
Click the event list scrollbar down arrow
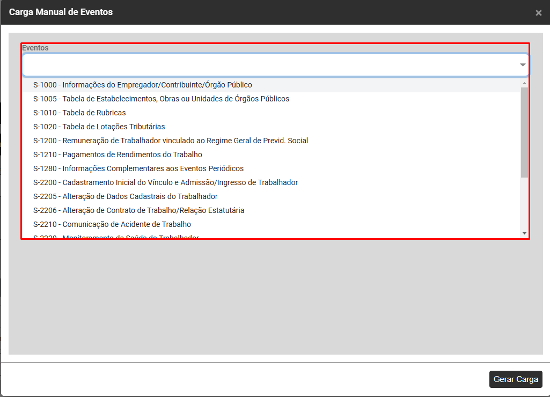click(x=524, y=233)
